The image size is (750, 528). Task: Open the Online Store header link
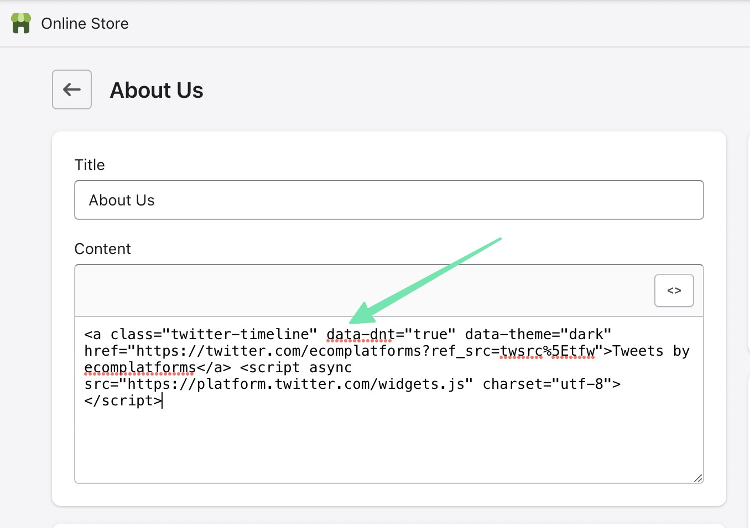[85, 23]
